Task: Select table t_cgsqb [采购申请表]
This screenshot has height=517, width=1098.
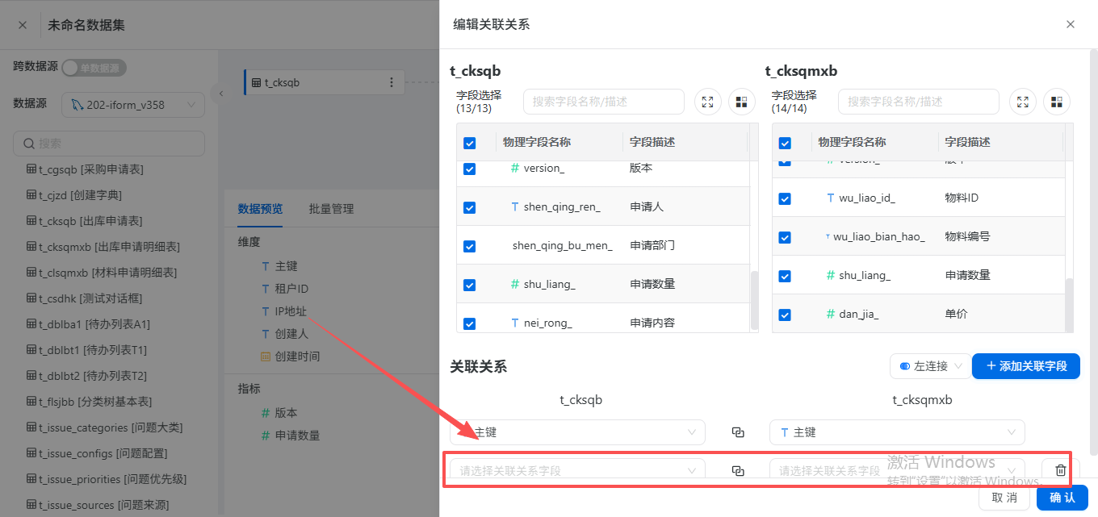Action: pos(85,169)
